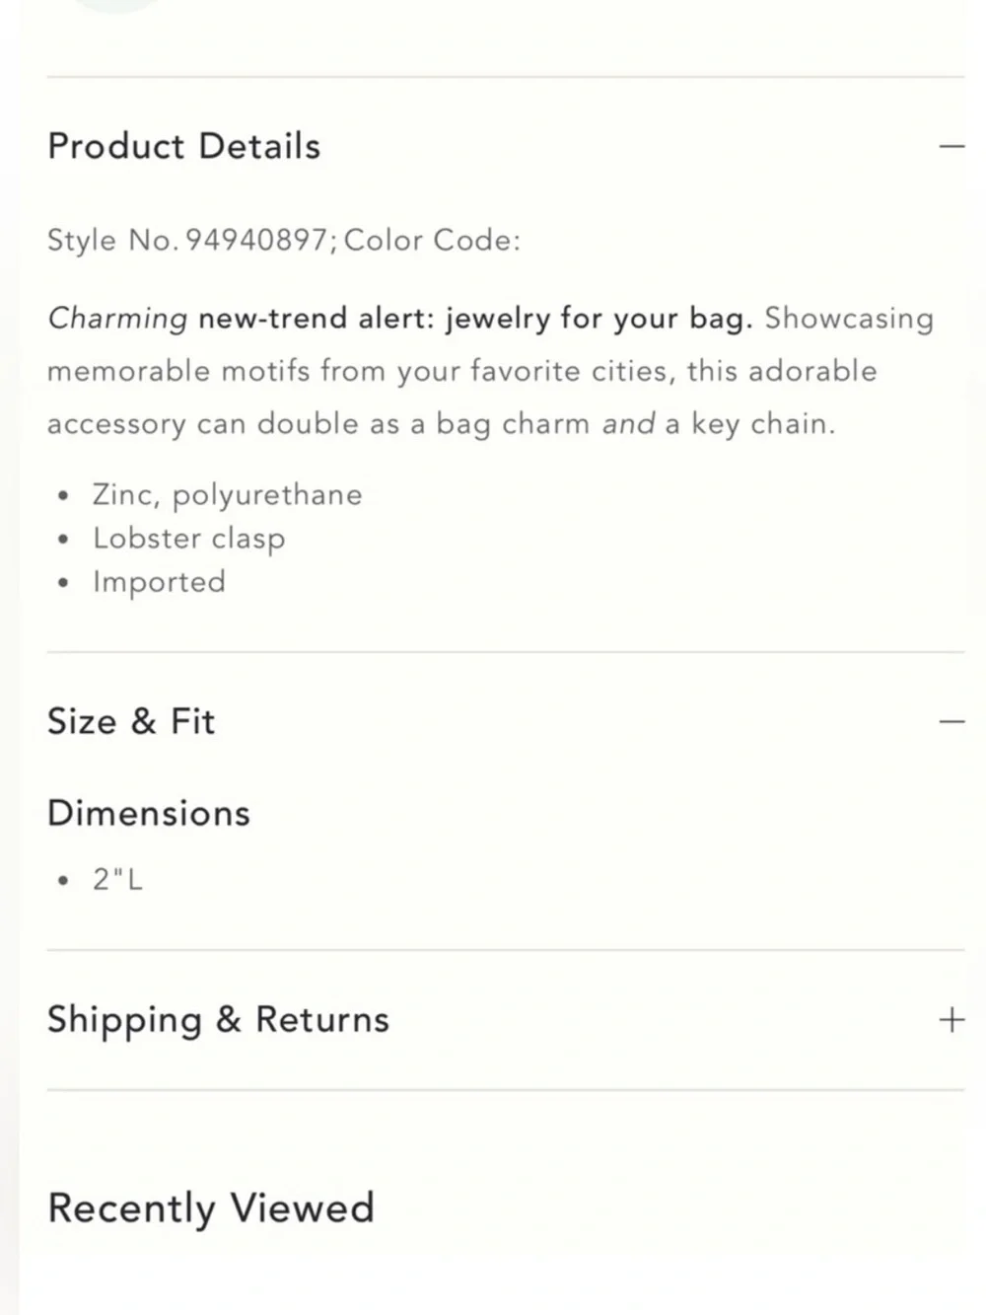Screen dimensions: 986x1315
Task: Click the memorable motifs description line
Action: click(x=462, y=371)
